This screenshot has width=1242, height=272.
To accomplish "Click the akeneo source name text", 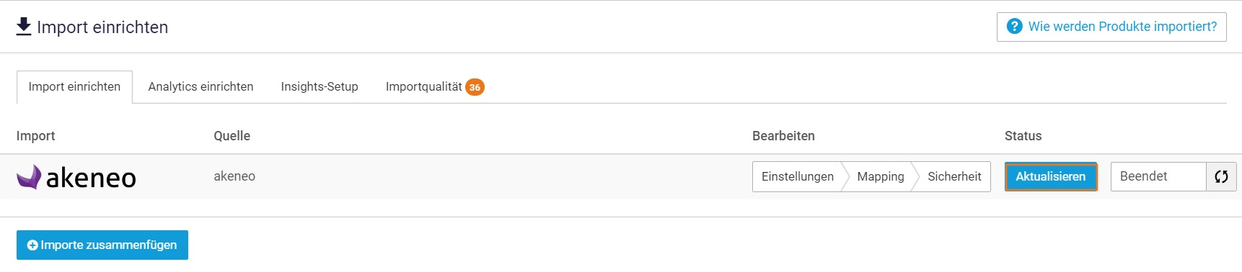I will 234,176.
